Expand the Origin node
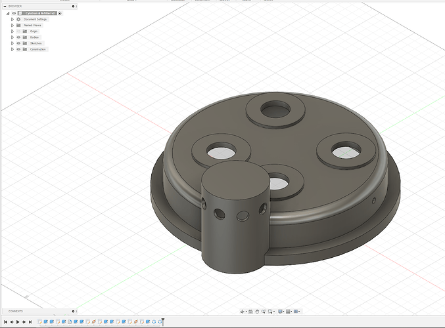445x328 pixels. 12,31
